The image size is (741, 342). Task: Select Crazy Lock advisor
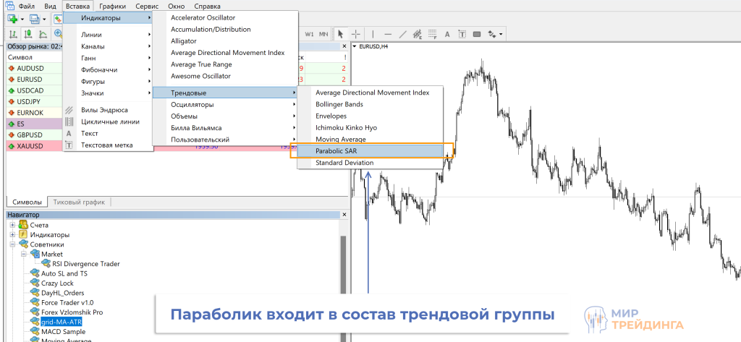click(x=58, y=283)
